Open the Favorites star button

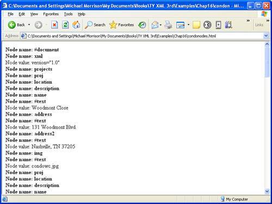[x=121, y=25]
